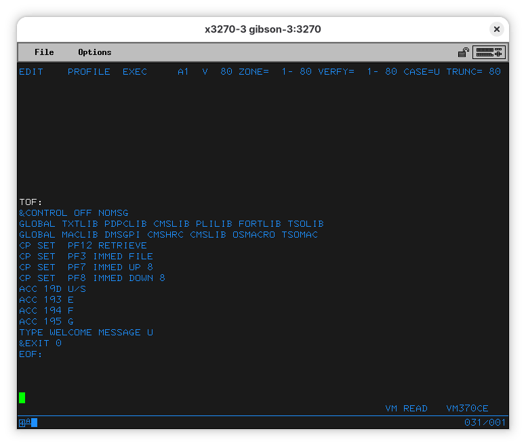The width and height of the screenshot is (526, 446).
Task: Click the &EXIT 0 line
Action: click(x=40, y=343)
